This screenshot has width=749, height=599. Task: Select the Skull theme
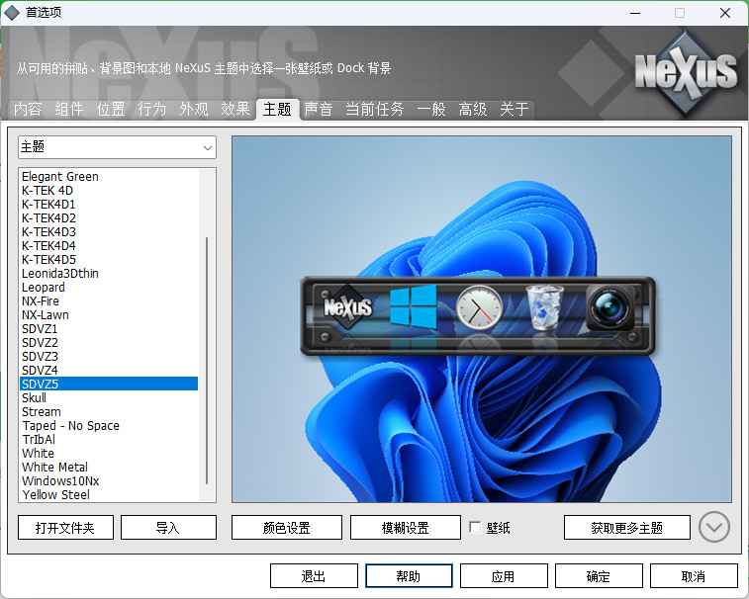(x=109, y=398)
